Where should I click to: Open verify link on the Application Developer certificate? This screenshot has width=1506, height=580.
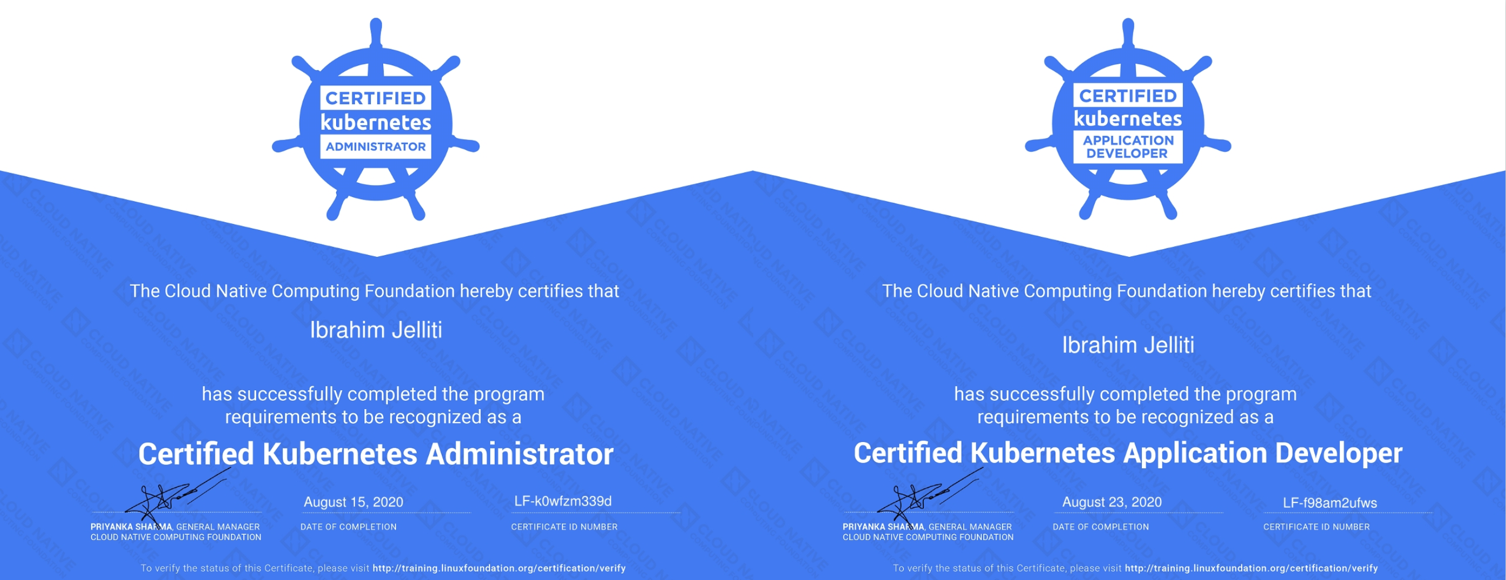(1251, 568)
